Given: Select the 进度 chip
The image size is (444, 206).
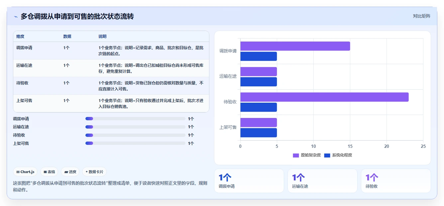Looking at the screenshot, I should click(70, 172).
